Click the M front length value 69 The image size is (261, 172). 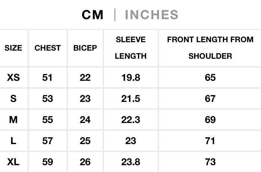tap(210, 120)
